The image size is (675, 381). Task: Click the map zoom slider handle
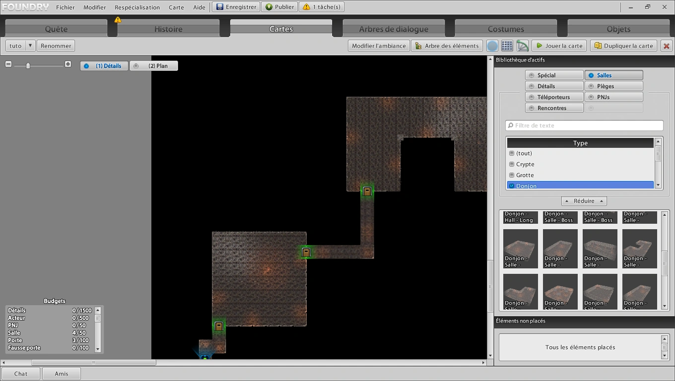[28, 65]
